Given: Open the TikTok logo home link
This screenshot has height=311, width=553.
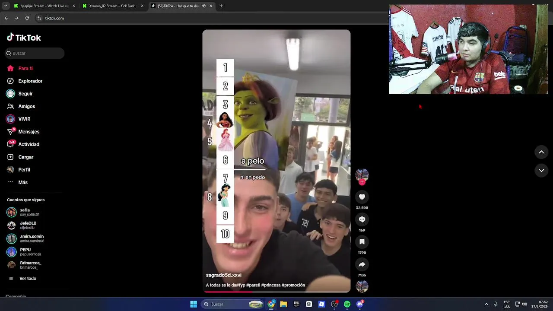Looking at the screenshot, I should 24,38.
